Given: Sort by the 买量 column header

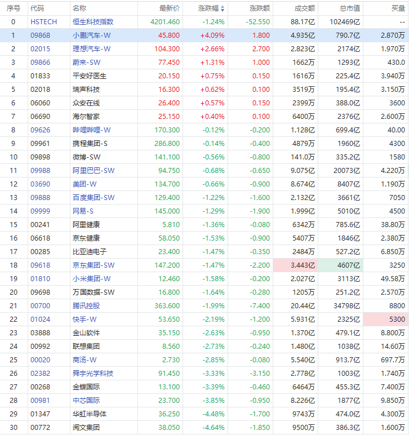Looking at the screenshot, I should 398,8.
